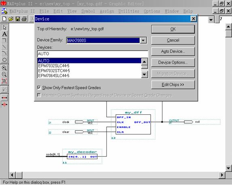Select the arc drawing tool
This screenshot has width=232, height=185.
tap(4, 53)
